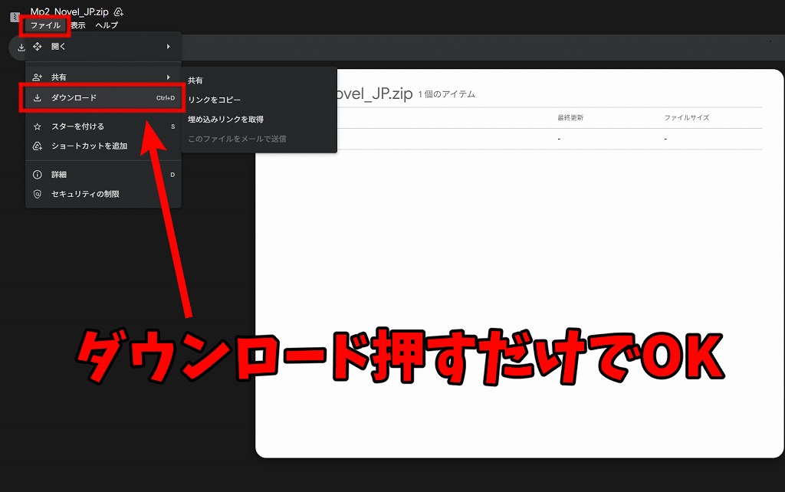This screenshot has width=785, height=492.
Task: Click the shield icon for セキュリティの制限
Action: (x=38, y=195)
